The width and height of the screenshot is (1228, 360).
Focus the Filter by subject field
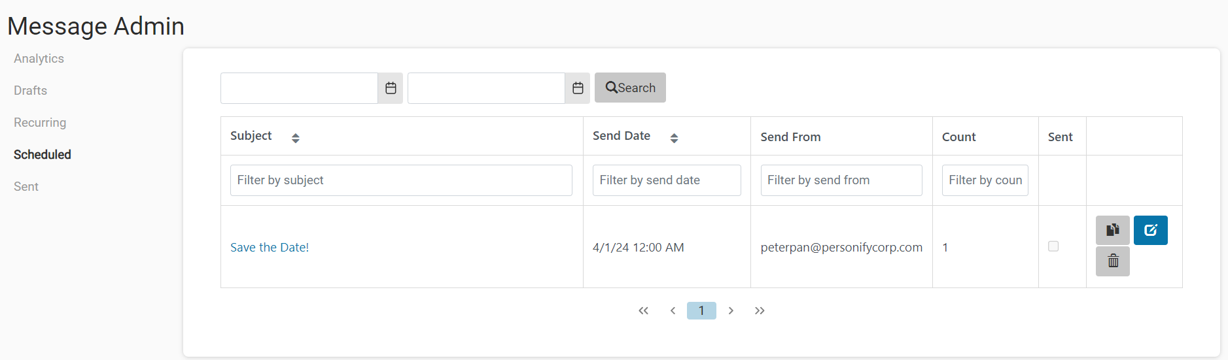coord(401,180)
